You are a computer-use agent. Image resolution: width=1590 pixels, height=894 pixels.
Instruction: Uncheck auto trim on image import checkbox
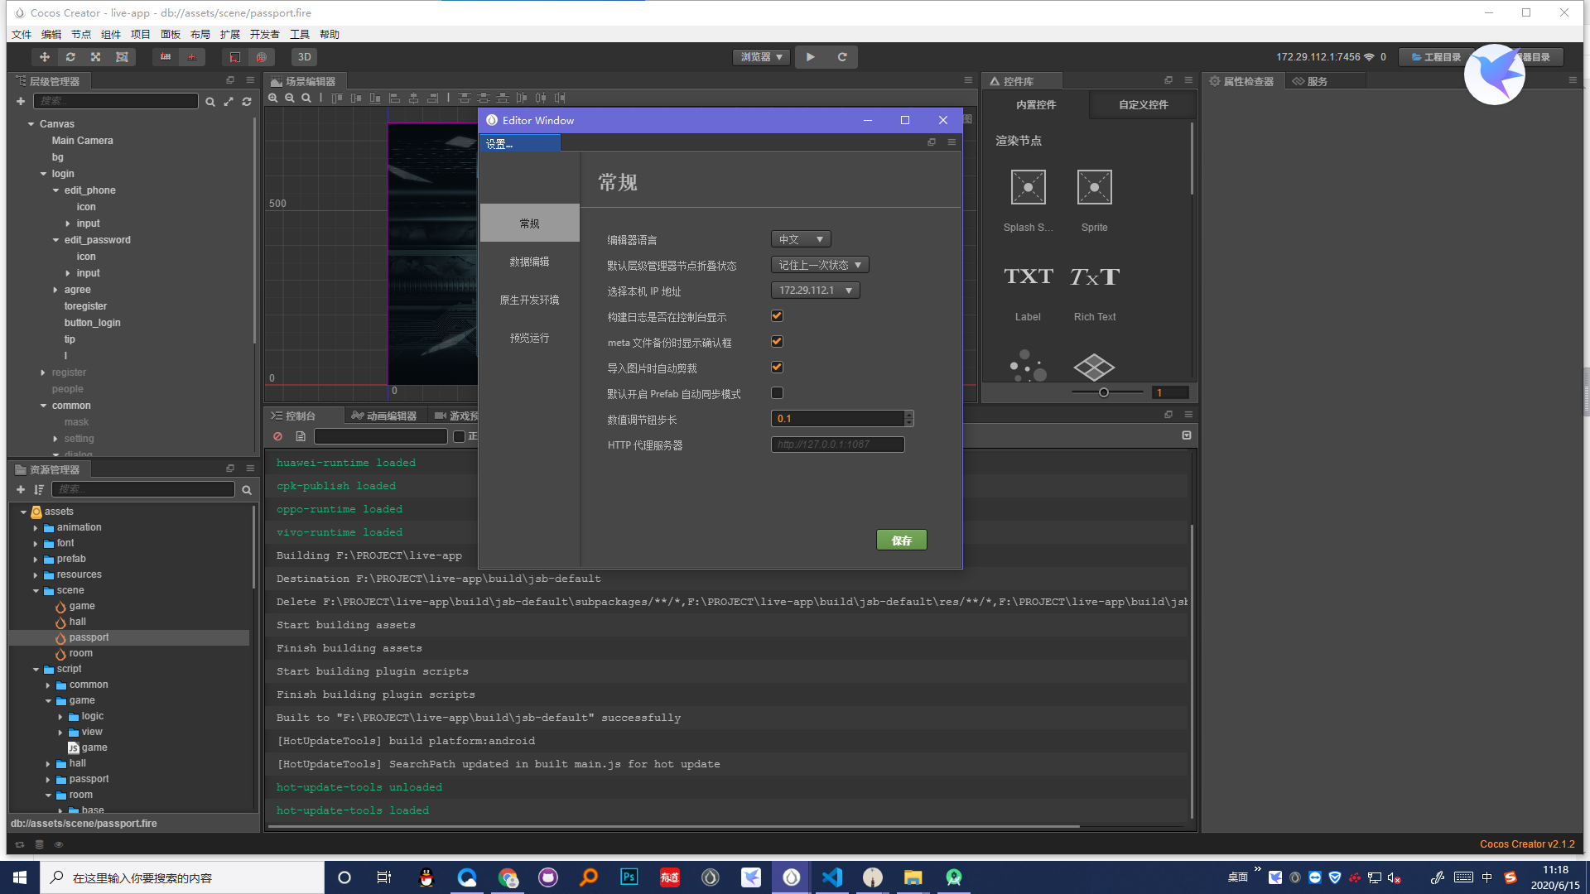[777, 368]
